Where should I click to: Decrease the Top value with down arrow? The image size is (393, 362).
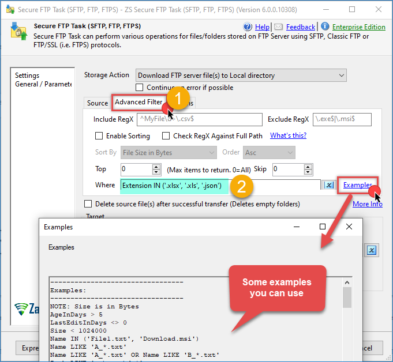pos(156,172)
